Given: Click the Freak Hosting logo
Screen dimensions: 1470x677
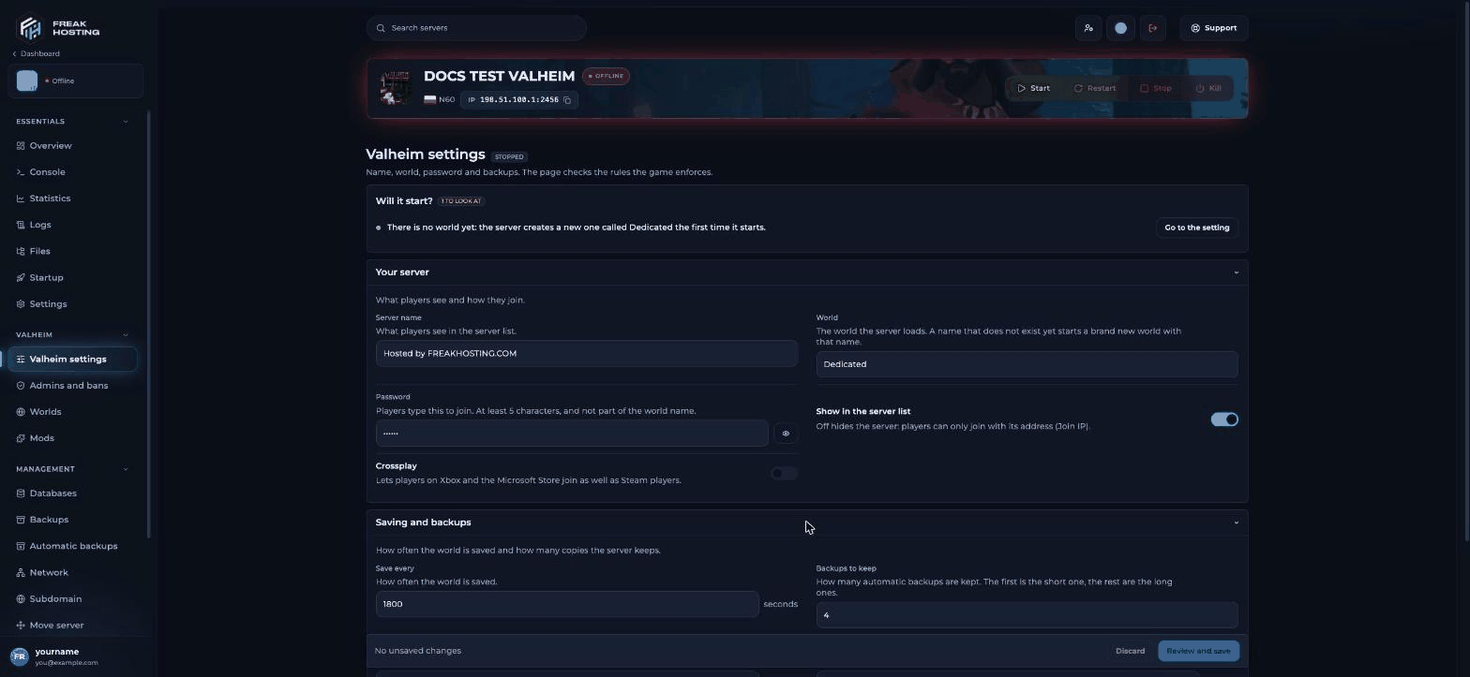Looking at the screenshot, I should 59,28.
